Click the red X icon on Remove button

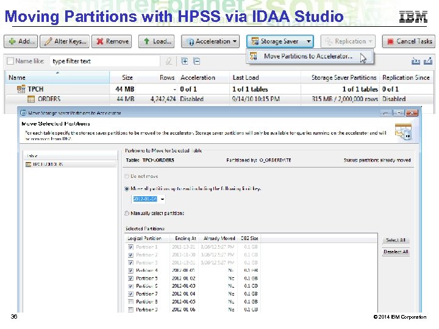[99, 41]
